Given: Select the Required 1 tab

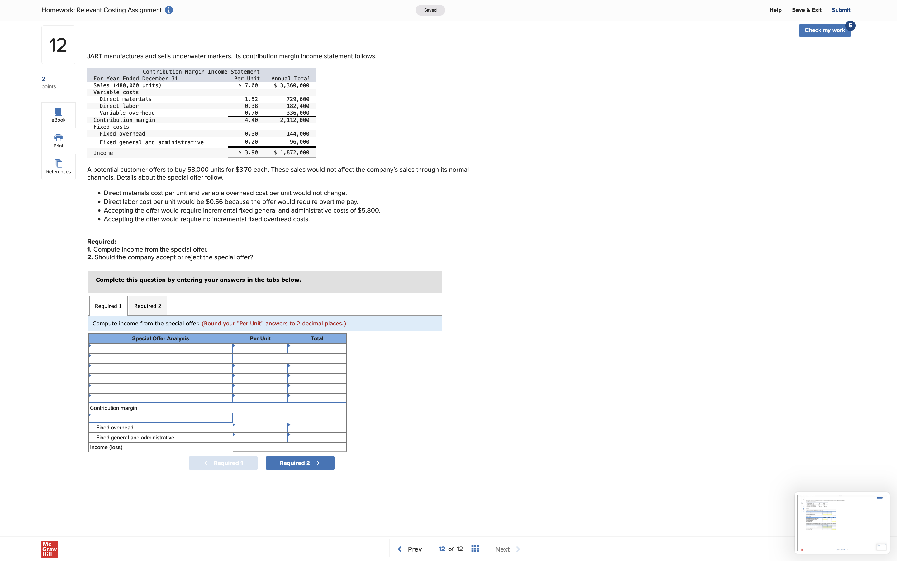Looking at the screenshot, I should [108, 306].
